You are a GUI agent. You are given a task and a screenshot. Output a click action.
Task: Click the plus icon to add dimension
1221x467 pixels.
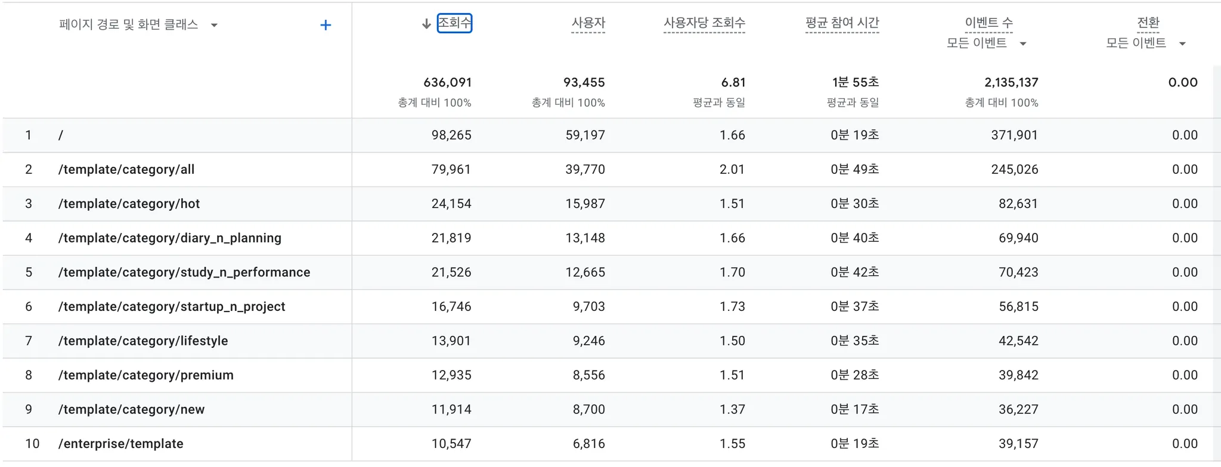326,25
